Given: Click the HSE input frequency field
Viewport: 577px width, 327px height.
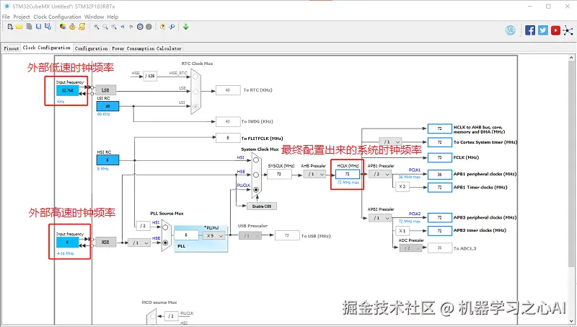Looking at the screenshot, I should (x=67, y=243).
